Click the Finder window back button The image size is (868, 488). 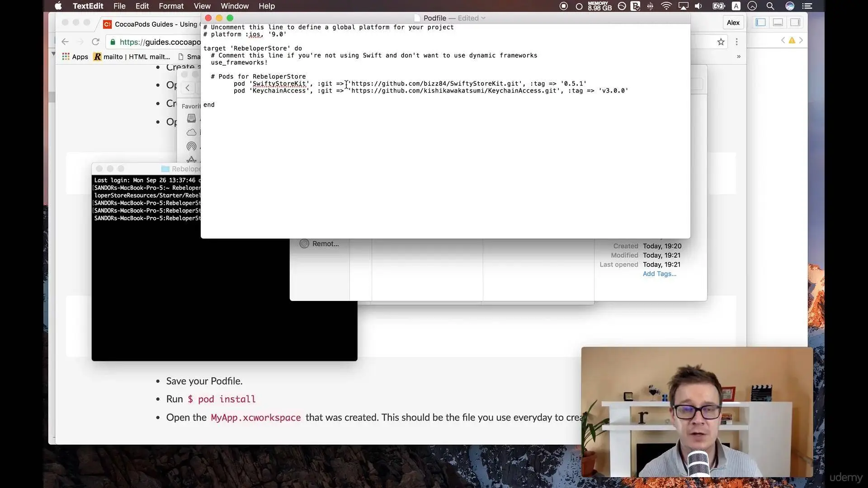point(188,88)
